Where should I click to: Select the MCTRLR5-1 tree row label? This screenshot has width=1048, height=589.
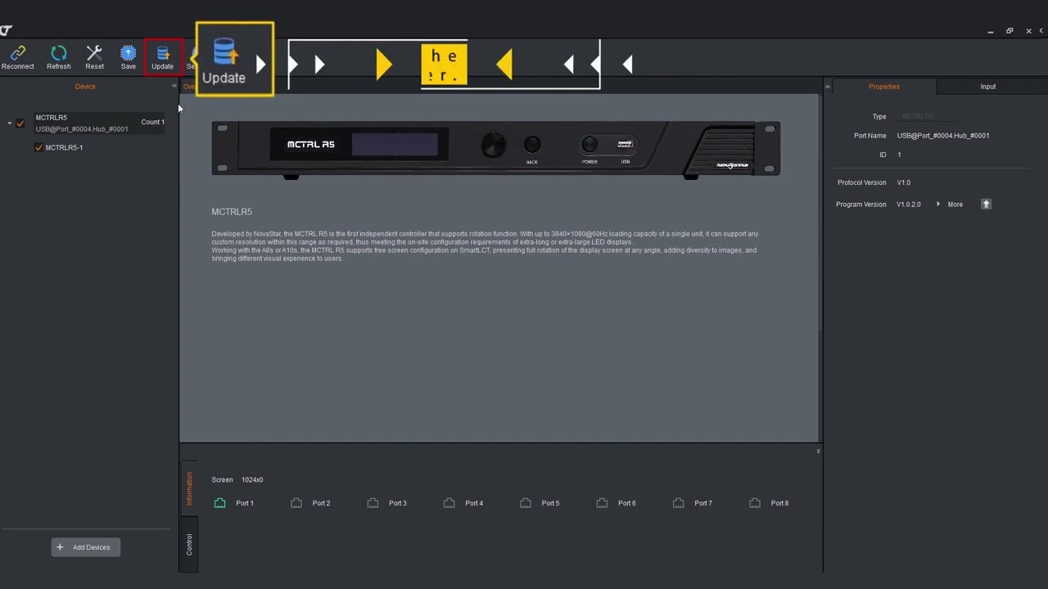(x=64, y=148)
